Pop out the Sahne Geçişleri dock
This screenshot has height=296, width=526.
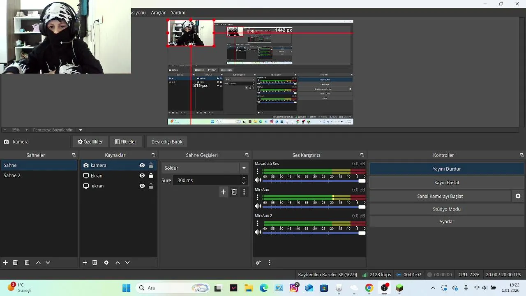pos(247,155)
